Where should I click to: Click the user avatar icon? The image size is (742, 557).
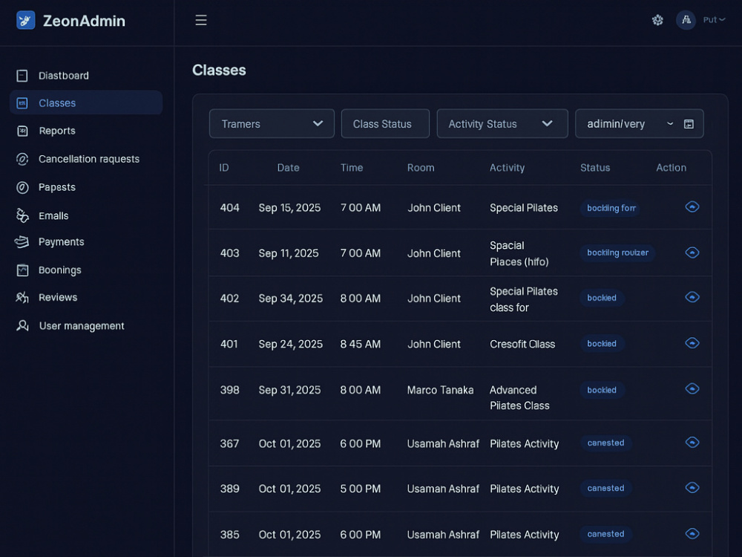point(686,20)
